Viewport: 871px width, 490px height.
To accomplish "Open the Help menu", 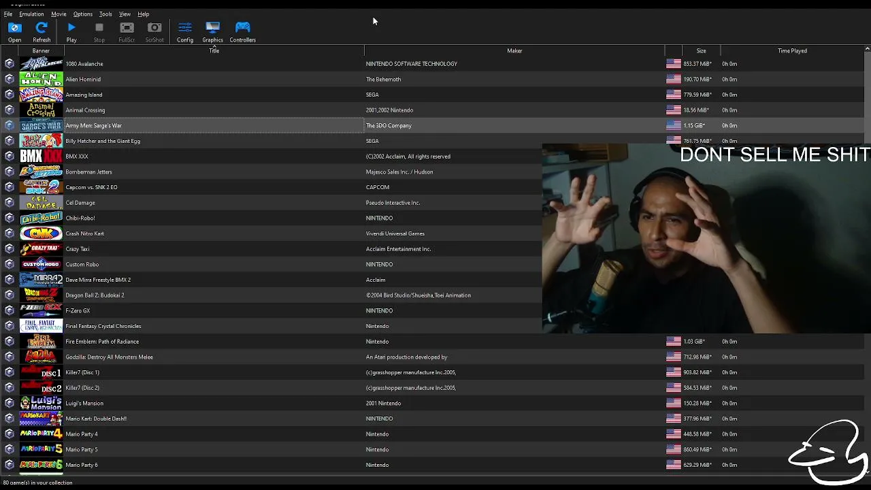I will [144, 14].
